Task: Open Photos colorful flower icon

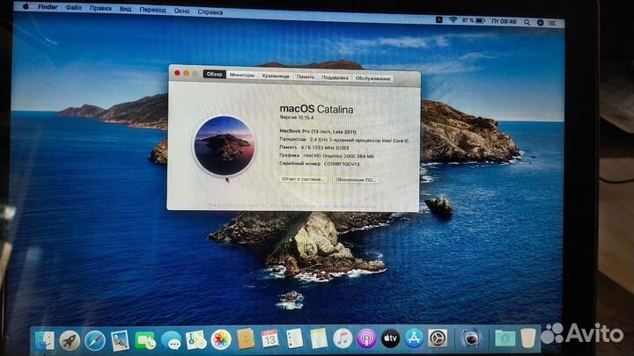Action: click(x=221, y=339)
